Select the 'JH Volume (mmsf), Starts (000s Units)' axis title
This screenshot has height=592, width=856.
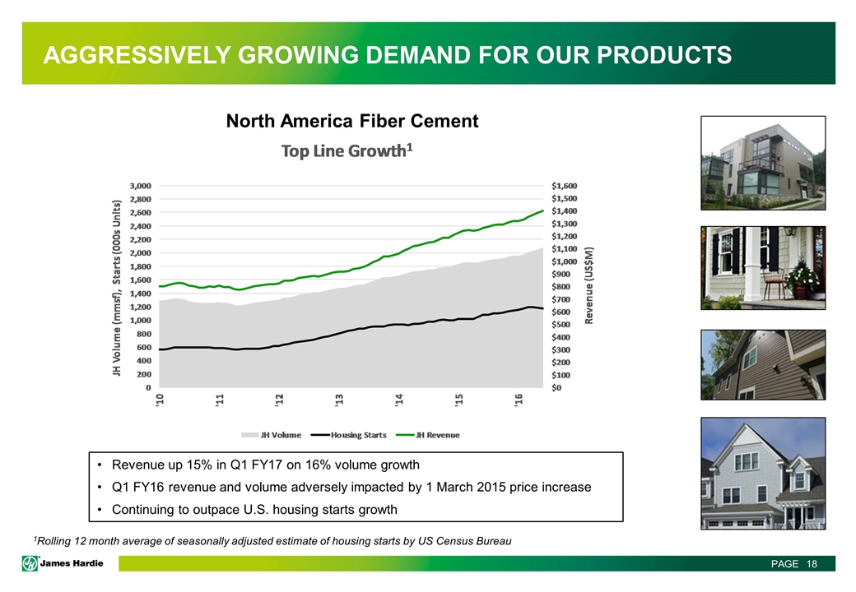[116, 287]
